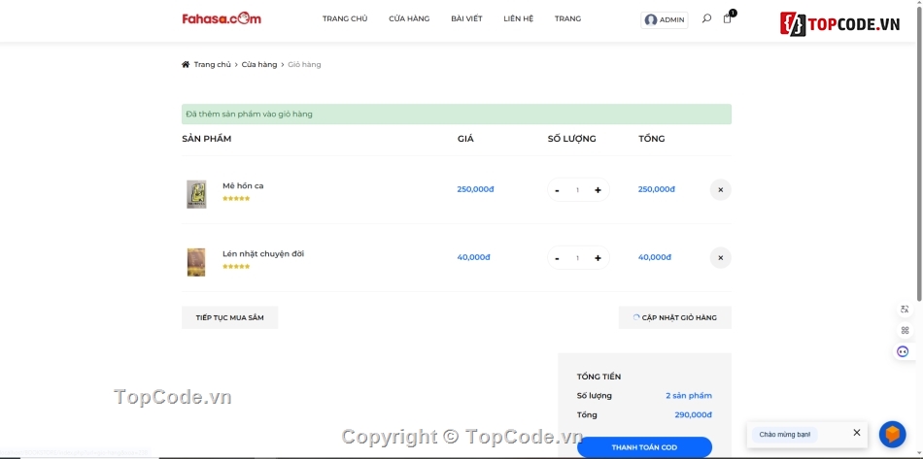Image resolution: width=923 pixels, height=459 pixels.
Task: Remove Mê hồn ca from cart
Action: tap(721, 190)
